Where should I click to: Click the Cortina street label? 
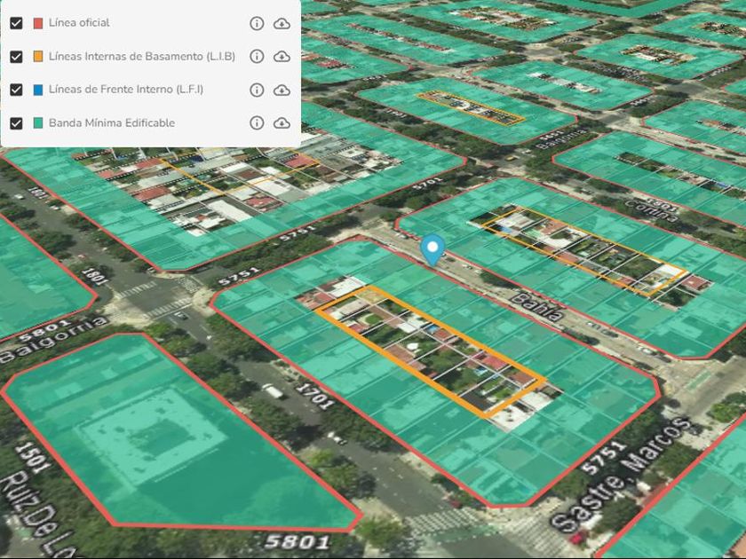650,210
